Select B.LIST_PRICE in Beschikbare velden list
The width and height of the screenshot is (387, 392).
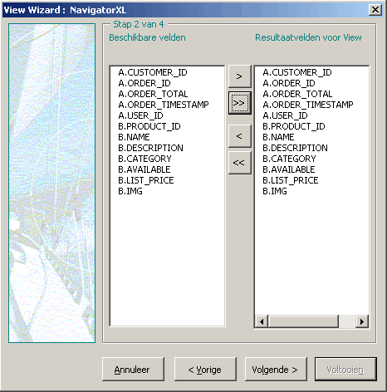click(146, 180)
